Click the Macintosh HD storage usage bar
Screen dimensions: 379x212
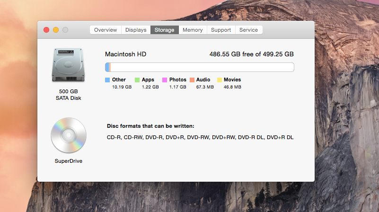(200, 67)
